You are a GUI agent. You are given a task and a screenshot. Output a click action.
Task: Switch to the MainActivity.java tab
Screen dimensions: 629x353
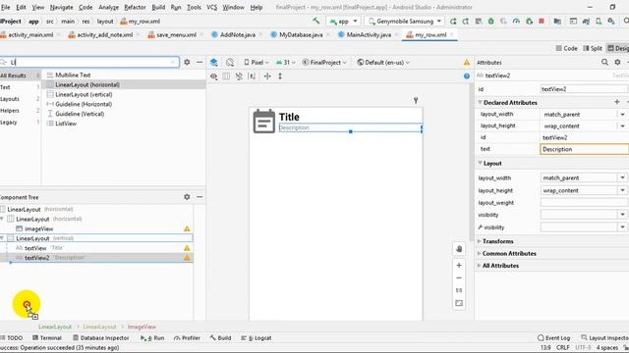coord(369,35)
